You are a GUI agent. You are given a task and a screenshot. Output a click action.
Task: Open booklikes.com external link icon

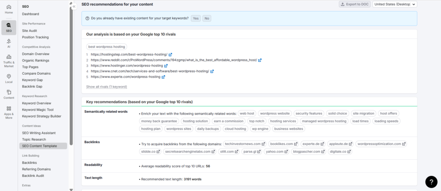pyautogui.click(x=295, y=144)
